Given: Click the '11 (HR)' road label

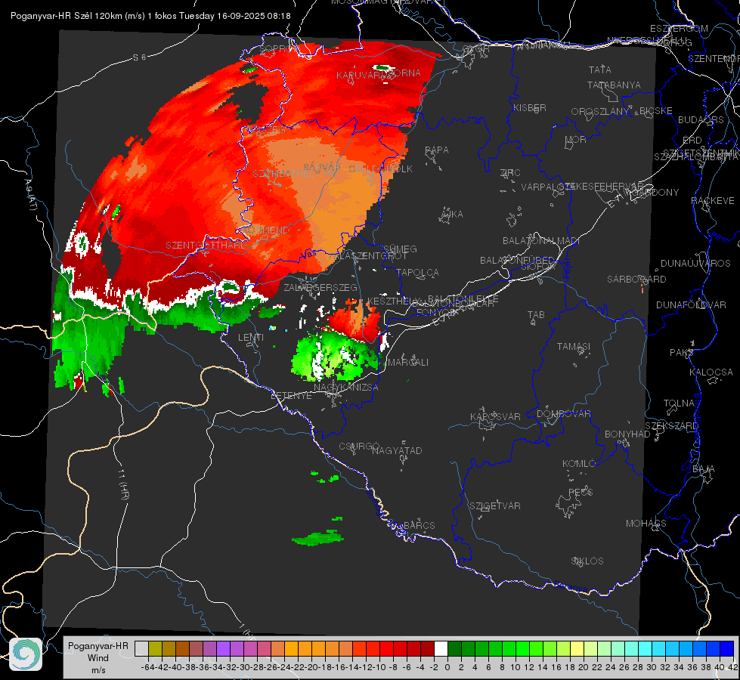Looking at the screenshot, I should click(x=124, y=484).
